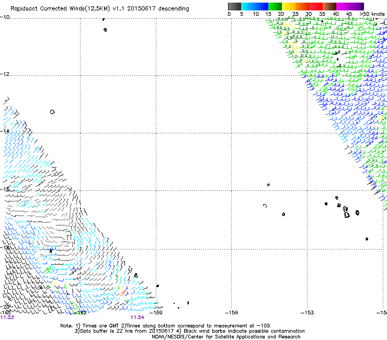
Task: Select the dark blue legend color segment
Action: click(x=261, y=6)
